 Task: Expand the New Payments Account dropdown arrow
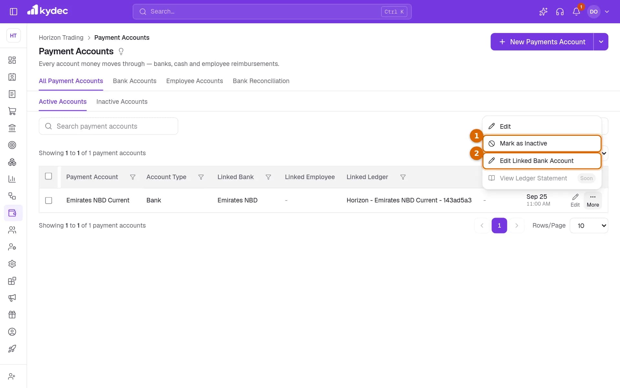pos(601,42)
